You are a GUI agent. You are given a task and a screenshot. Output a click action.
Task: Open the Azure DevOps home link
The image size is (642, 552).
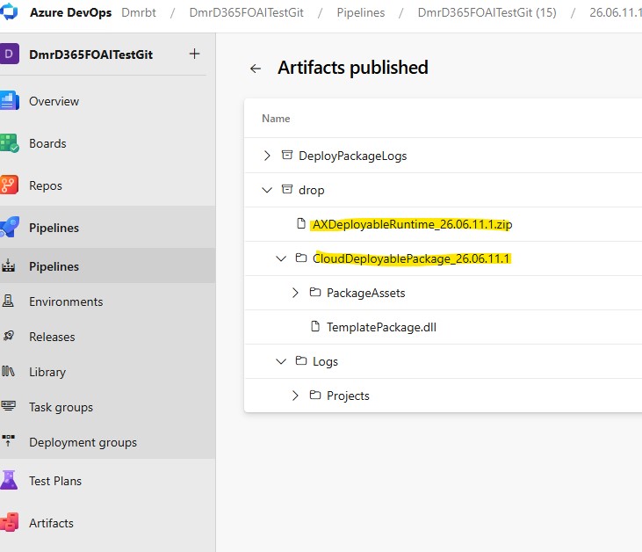pyautogui.click(x=70, y=12)
